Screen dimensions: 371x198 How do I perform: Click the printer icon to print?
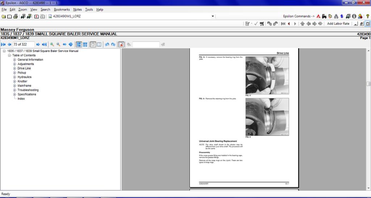coord(16,16)
